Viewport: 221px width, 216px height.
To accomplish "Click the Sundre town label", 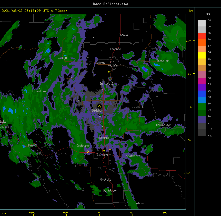I will click(75, 100).
